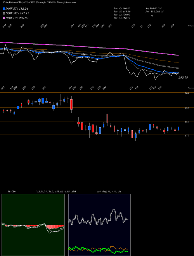Click the 177 price level label

tap(187, 136)
